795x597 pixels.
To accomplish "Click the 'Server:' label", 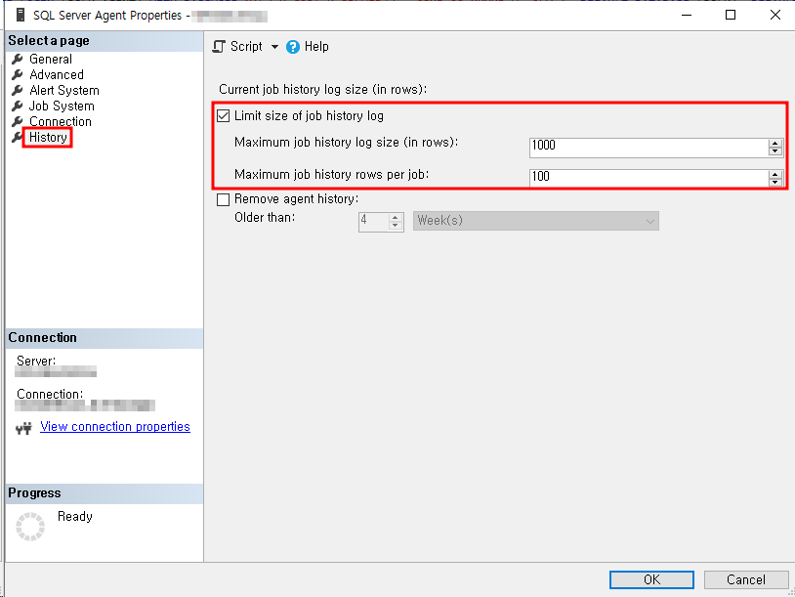I will 36,362.
